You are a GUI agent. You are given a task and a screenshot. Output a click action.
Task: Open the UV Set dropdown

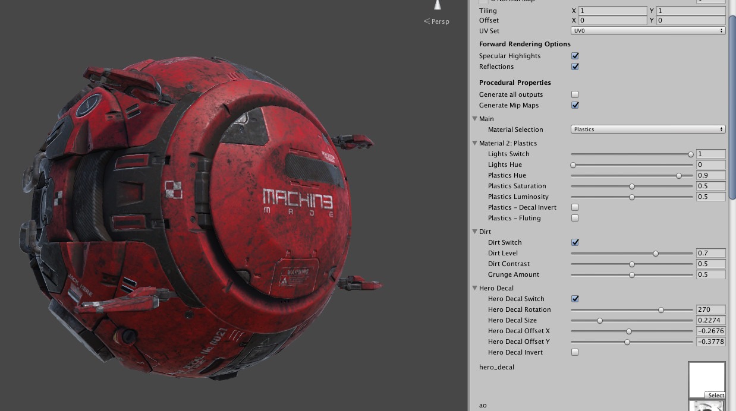pyautogui.click(x=648, y=31)
